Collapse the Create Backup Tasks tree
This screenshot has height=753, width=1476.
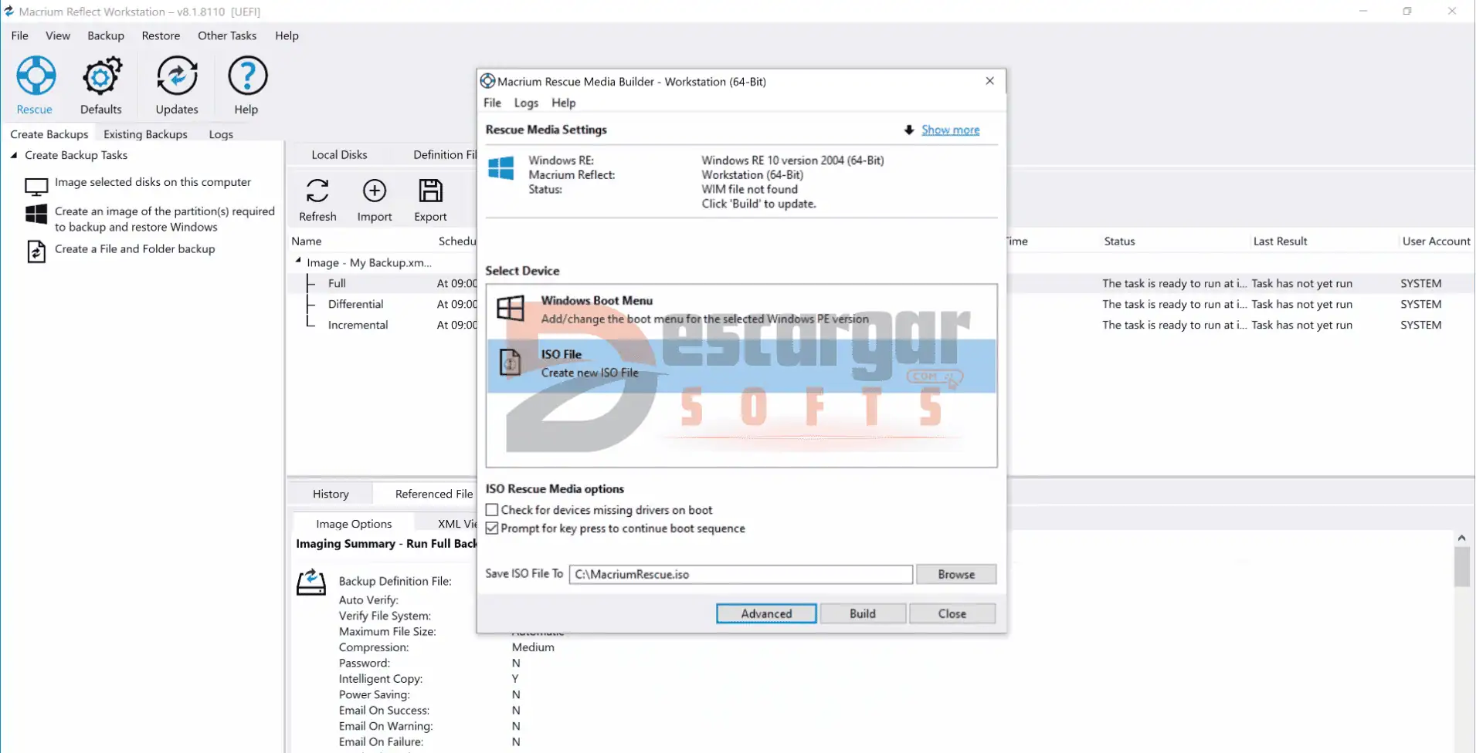click(x=14, y=155)
